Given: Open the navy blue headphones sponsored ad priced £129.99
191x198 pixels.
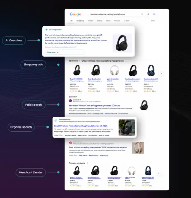Looking at the screenshot, I should pyautogui.click(x=151, y=78).
